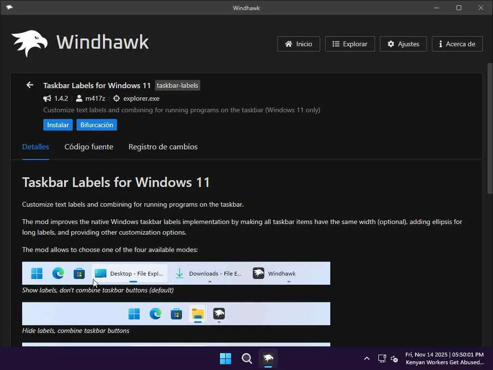Switch to the Código fuente tab
493x370 pixels.
click(89, 146)
